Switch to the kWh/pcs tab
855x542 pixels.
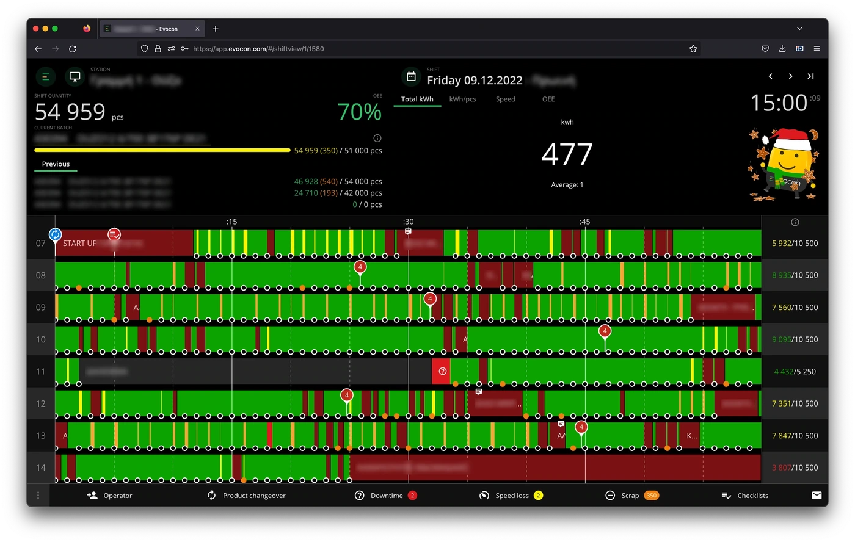pos(462,99)
